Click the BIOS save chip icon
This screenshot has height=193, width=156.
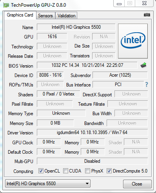[143, 65]
